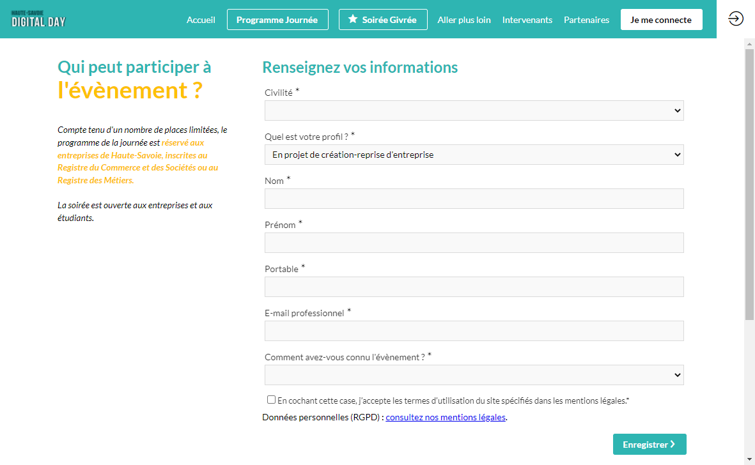Viewport: 755px width, 465px height.
Task: Click the highlighted réservé aux entreprises text
Action: 137,162
